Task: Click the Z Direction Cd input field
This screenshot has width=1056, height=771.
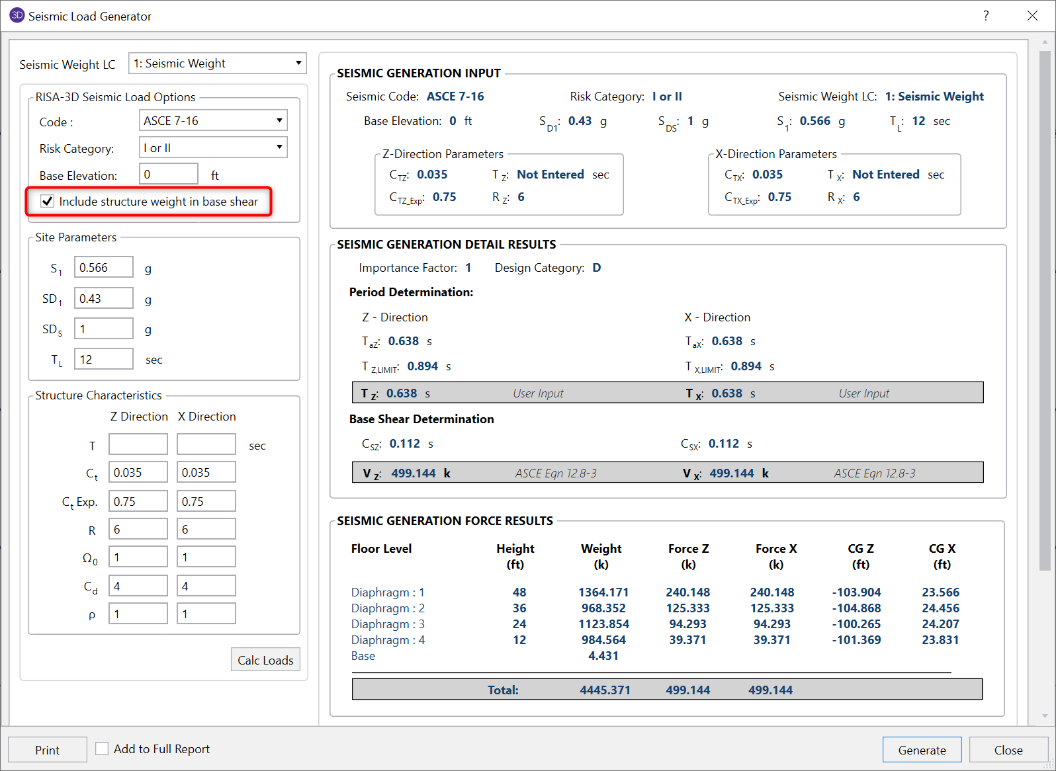Action: pyautogui.click(x=138, y=586)
